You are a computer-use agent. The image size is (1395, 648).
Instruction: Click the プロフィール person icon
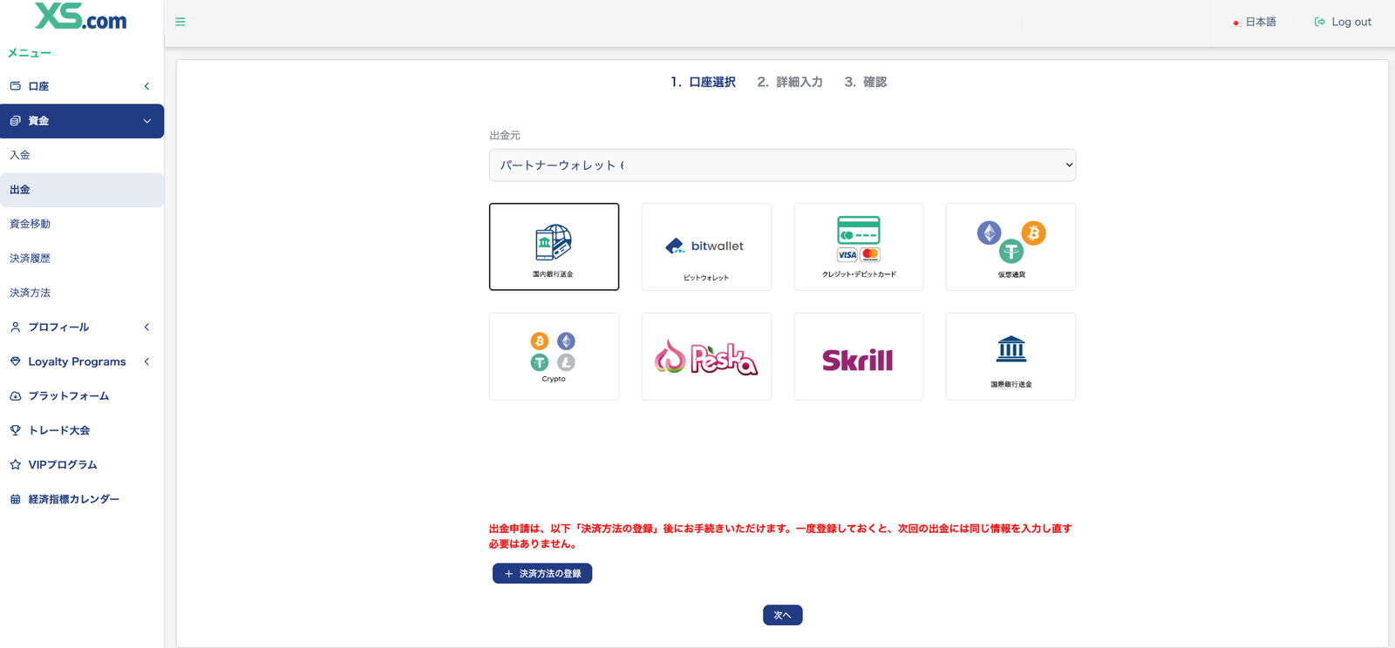point(16,327)
